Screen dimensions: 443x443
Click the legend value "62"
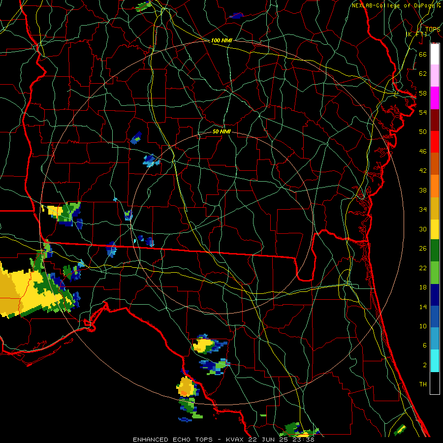coord(423,74)
